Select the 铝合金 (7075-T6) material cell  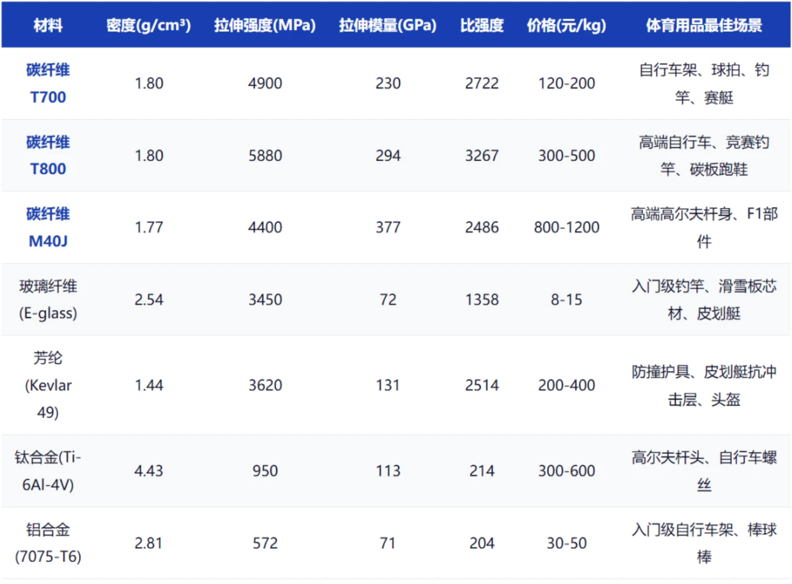[48, 543]
